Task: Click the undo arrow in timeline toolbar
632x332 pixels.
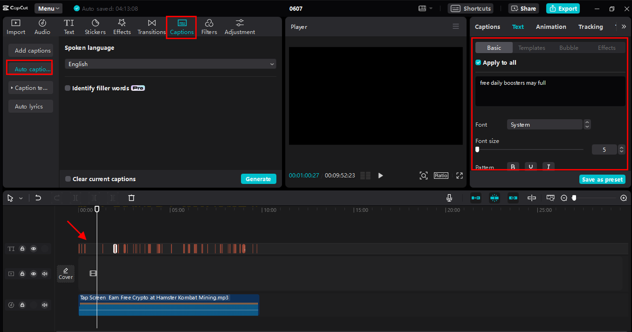Action: [38, 198]
